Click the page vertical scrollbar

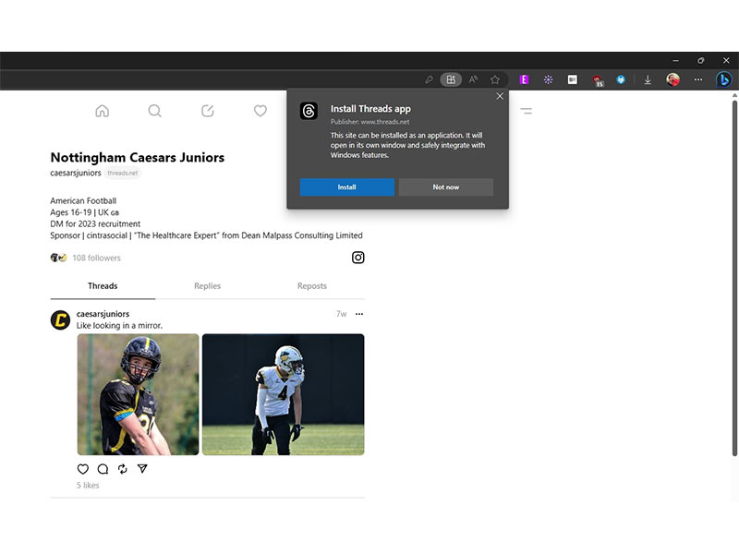734,278
